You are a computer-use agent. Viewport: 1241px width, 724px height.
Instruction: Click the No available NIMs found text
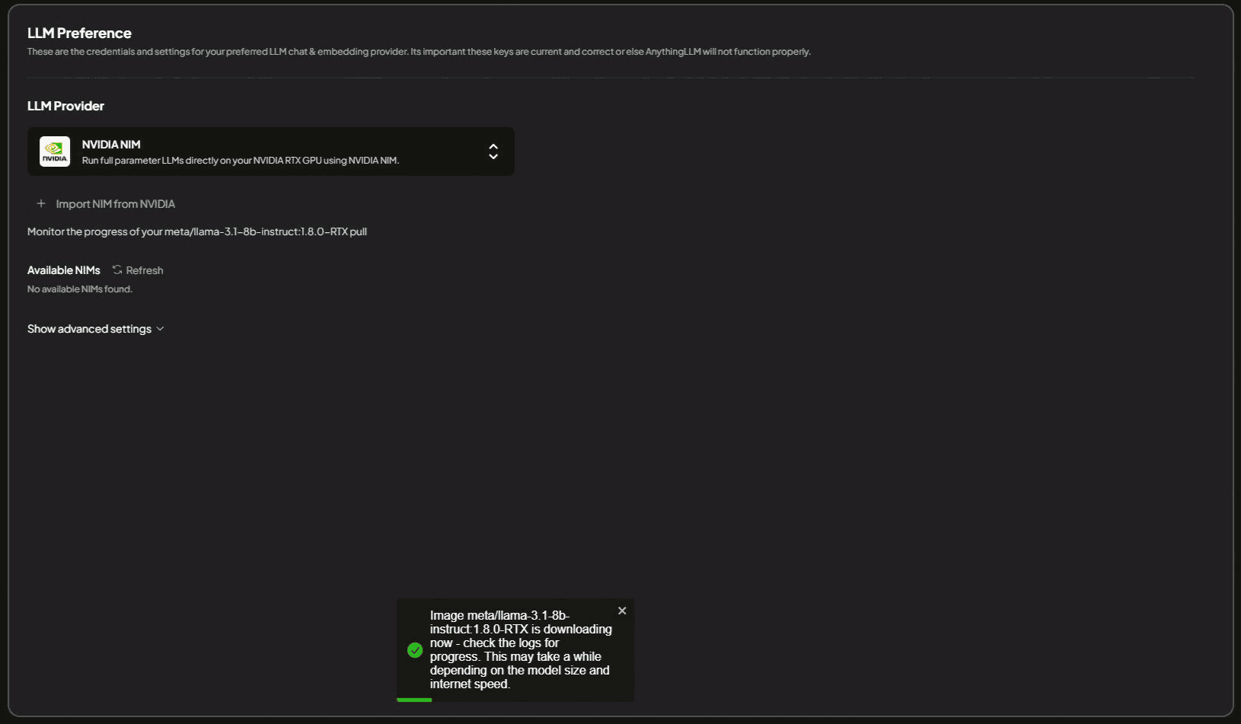[80, 289]
